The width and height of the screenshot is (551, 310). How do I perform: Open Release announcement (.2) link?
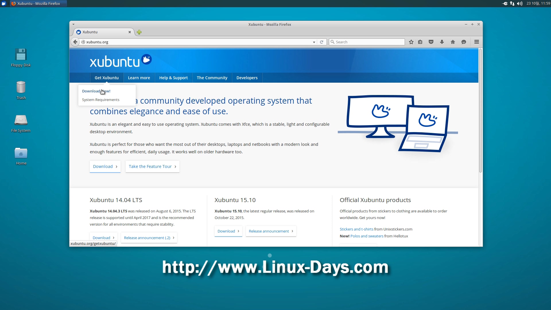pos(149,238)
